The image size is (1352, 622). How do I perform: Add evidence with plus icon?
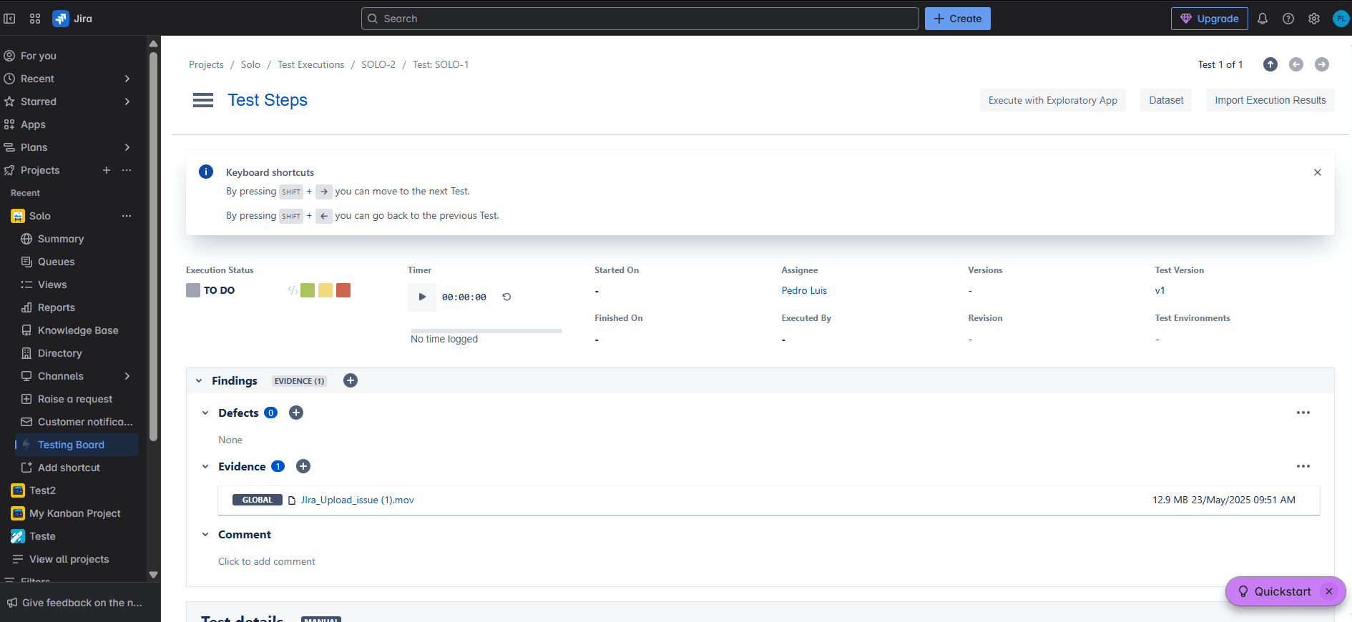click(303, 466)
